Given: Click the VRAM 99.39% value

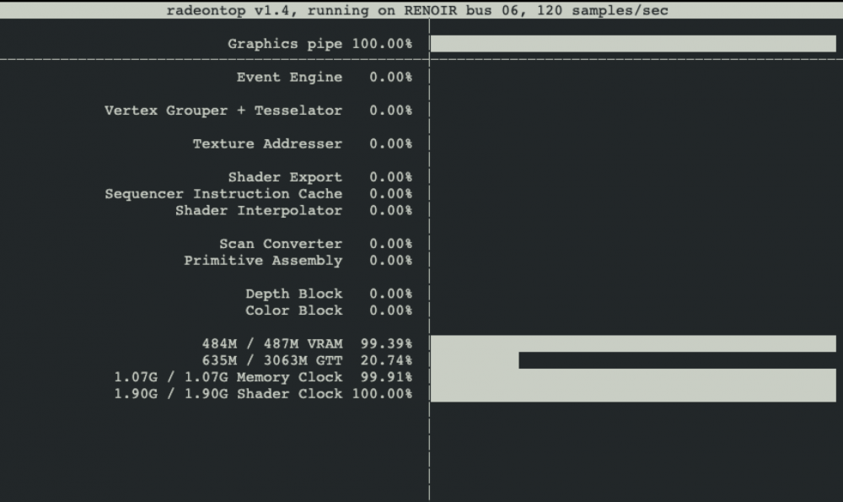Looking at the screenshot, I should pyautogui.click(x=387, y=344).
